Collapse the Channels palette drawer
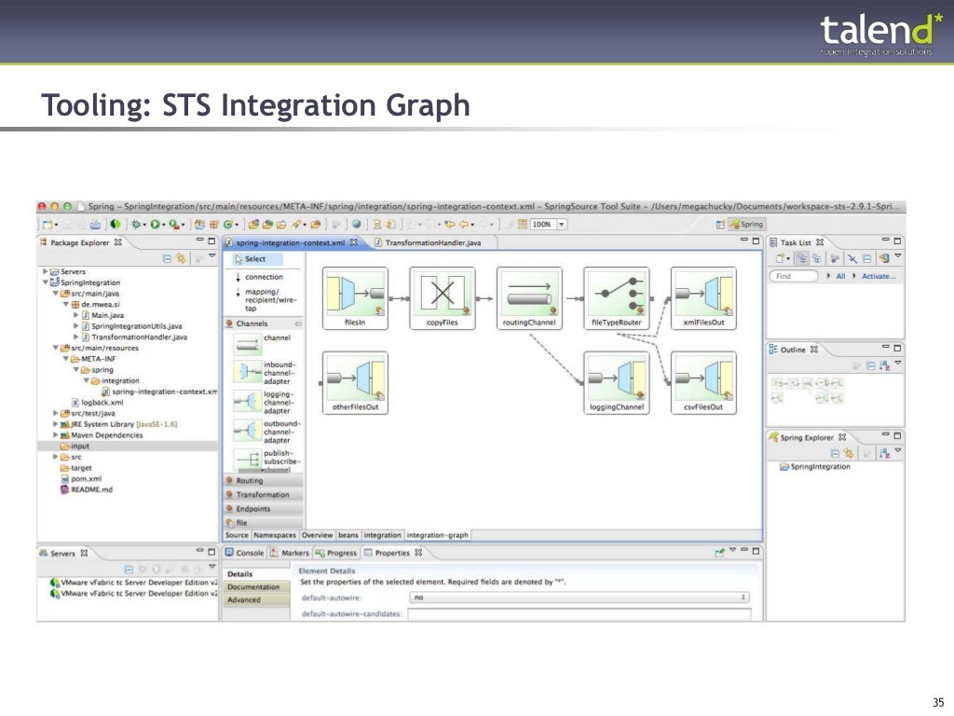The height and width of the screenshot is (716, 954). click(x=264, y=324)
